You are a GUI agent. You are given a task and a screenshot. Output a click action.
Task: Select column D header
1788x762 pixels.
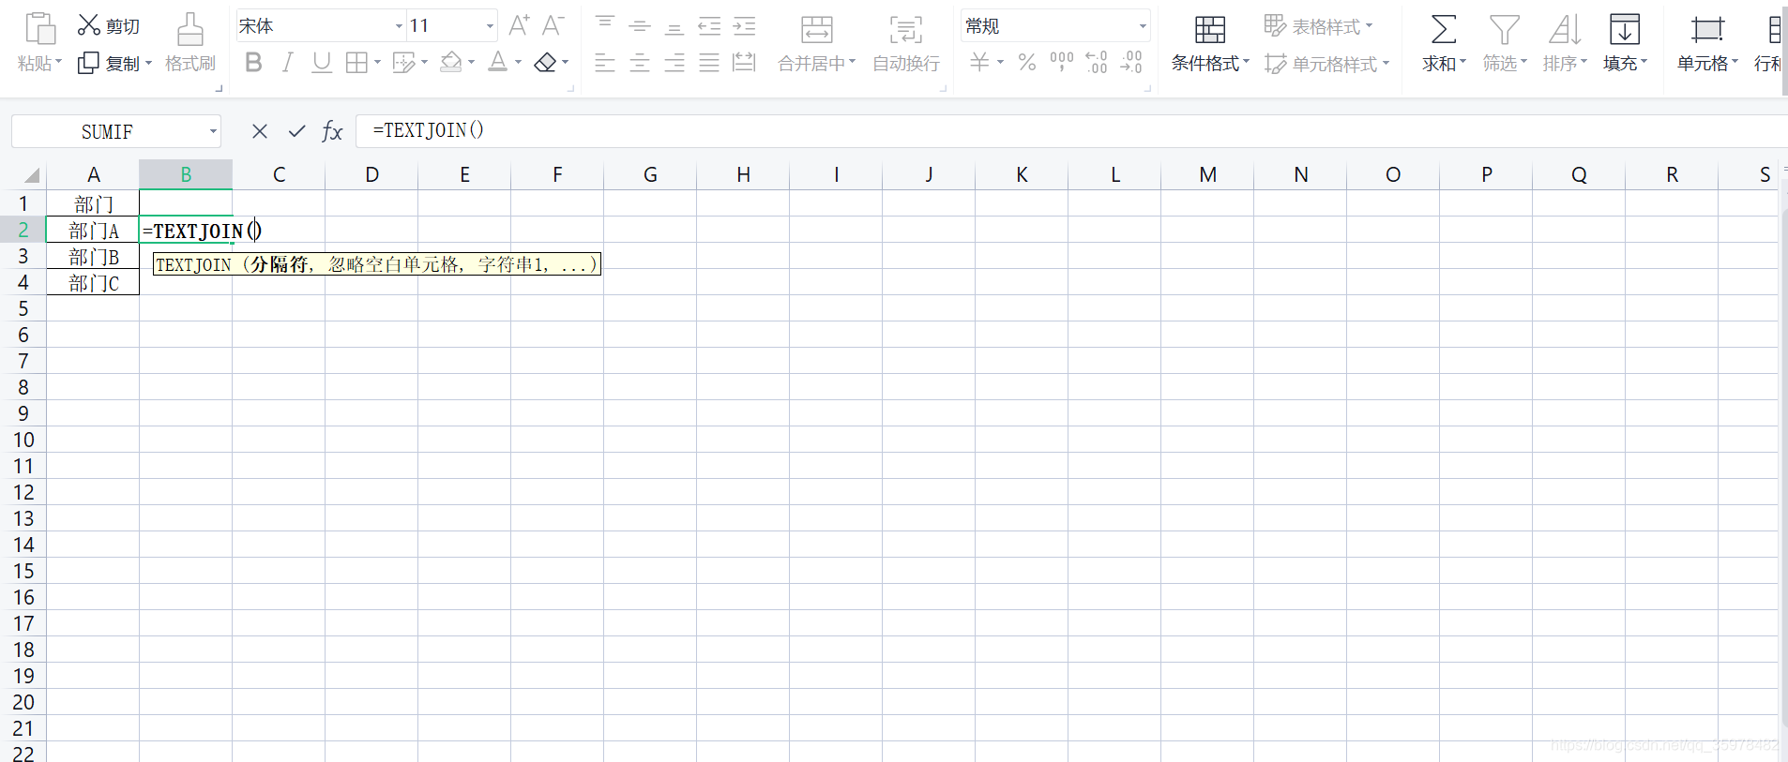pos(371,174)
